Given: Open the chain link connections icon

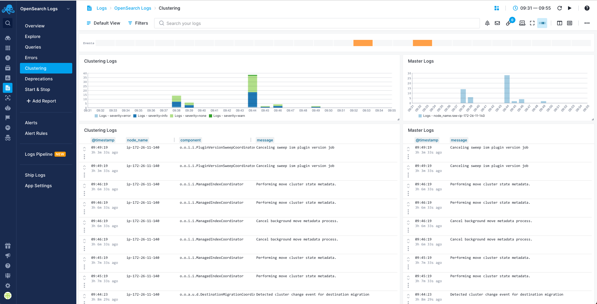Looking at the screenshot, I should click(x=508, y=23).
